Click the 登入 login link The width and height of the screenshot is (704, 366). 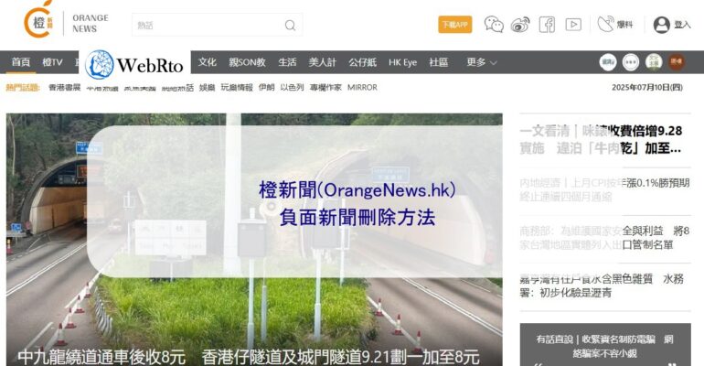click(x=682, y=25)
